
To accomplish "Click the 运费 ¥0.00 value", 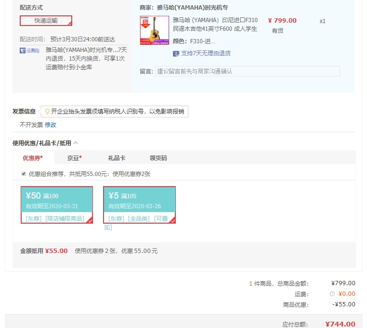I will 347,294.
